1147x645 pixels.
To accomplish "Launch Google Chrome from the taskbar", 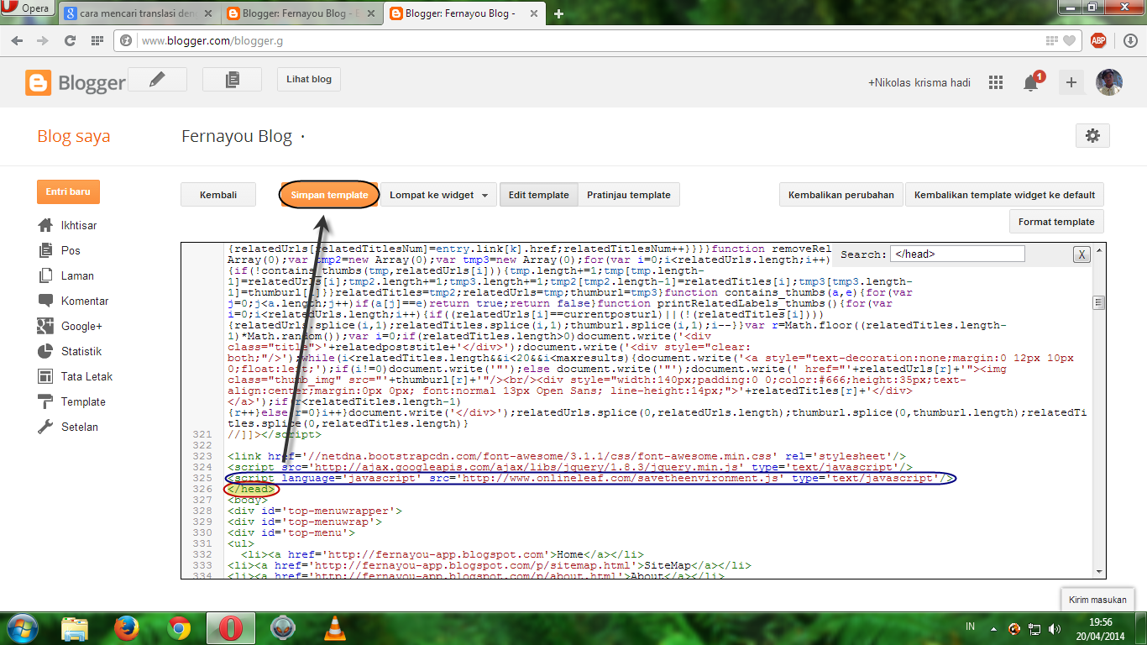I will [179, 628].
